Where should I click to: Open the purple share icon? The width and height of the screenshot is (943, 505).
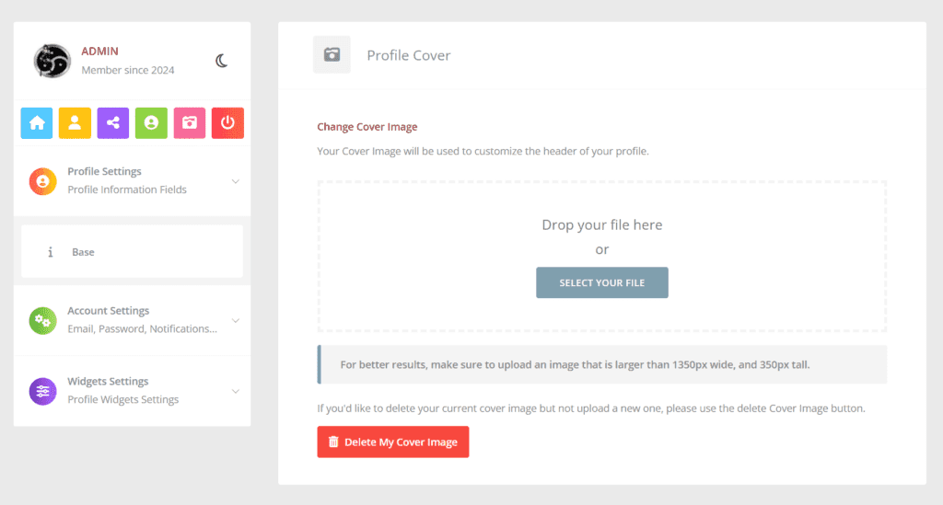click(113, 123)
